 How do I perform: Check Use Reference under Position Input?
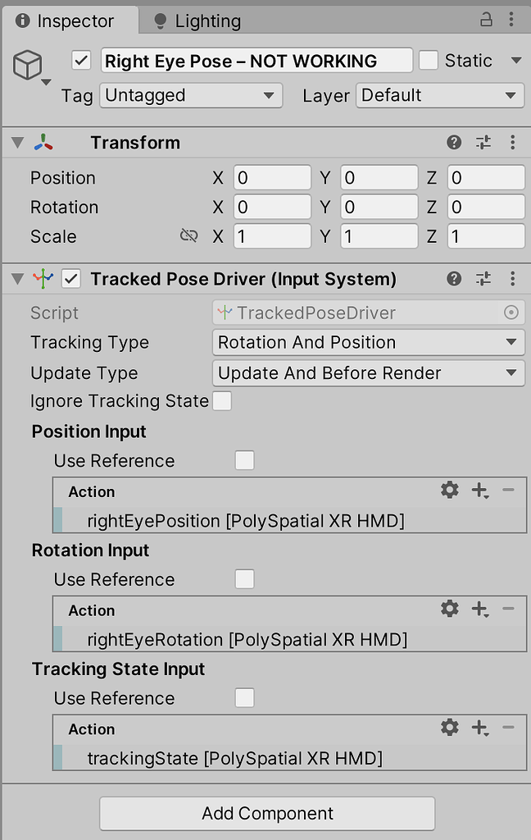click(244, 461)
